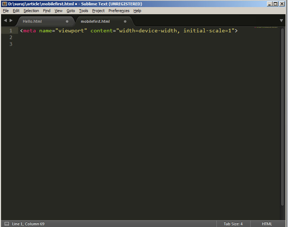Click line number 2 in the gutter
Screen dimensions: 288x227
[11, 37]
